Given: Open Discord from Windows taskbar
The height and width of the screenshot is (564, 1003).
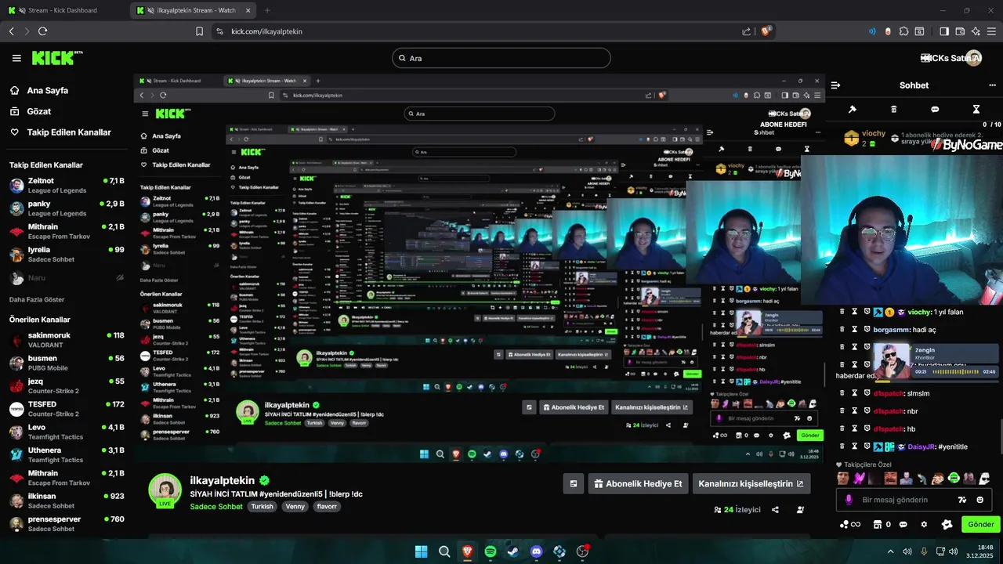Looking at the screenshot, I should [536, 551].
